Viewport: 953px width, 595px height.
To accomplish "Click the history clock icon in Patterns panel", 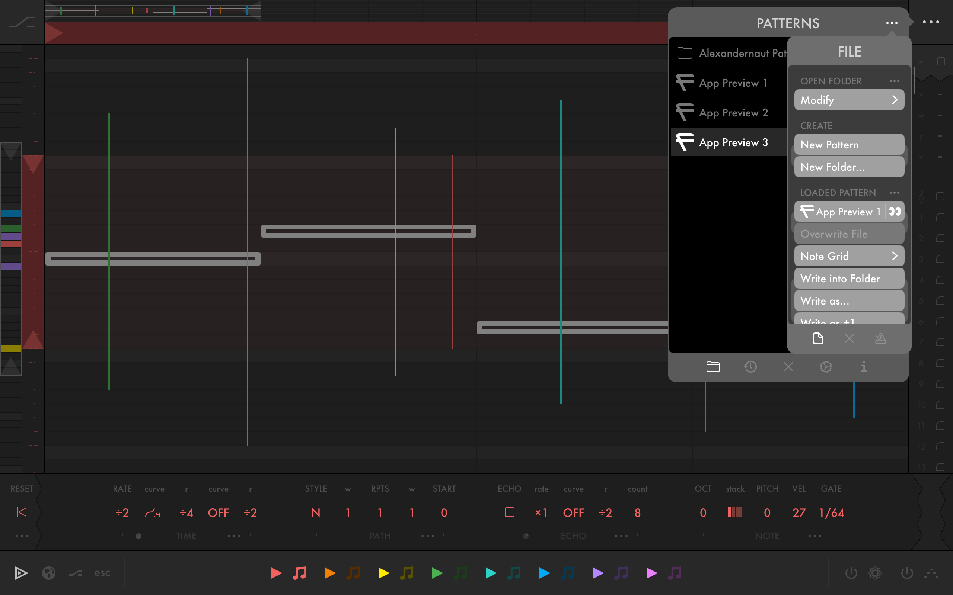I will (750, 367).
